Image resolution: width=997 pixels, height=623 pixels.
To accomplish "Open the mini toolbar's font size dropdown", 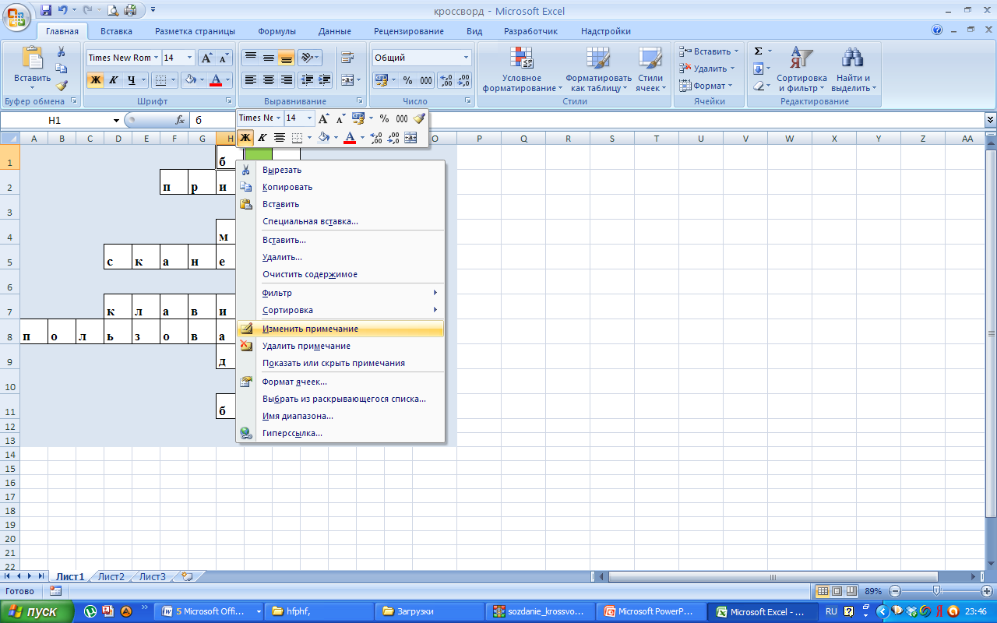I will click(309, 118).
